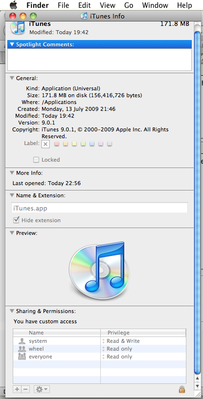Image resolution: width=203 pixels, height=399 pixels.
Task: Change everyone's Read only privilege
Action: [117, 357]
